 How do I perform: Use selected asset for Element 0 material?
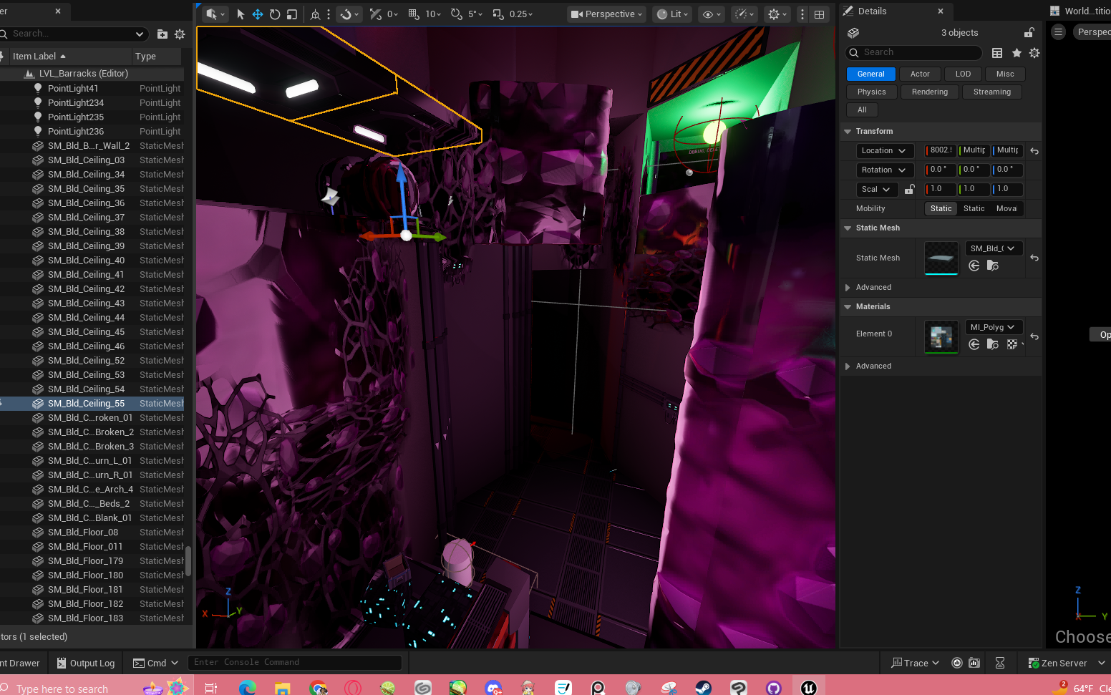click(974, 344)
